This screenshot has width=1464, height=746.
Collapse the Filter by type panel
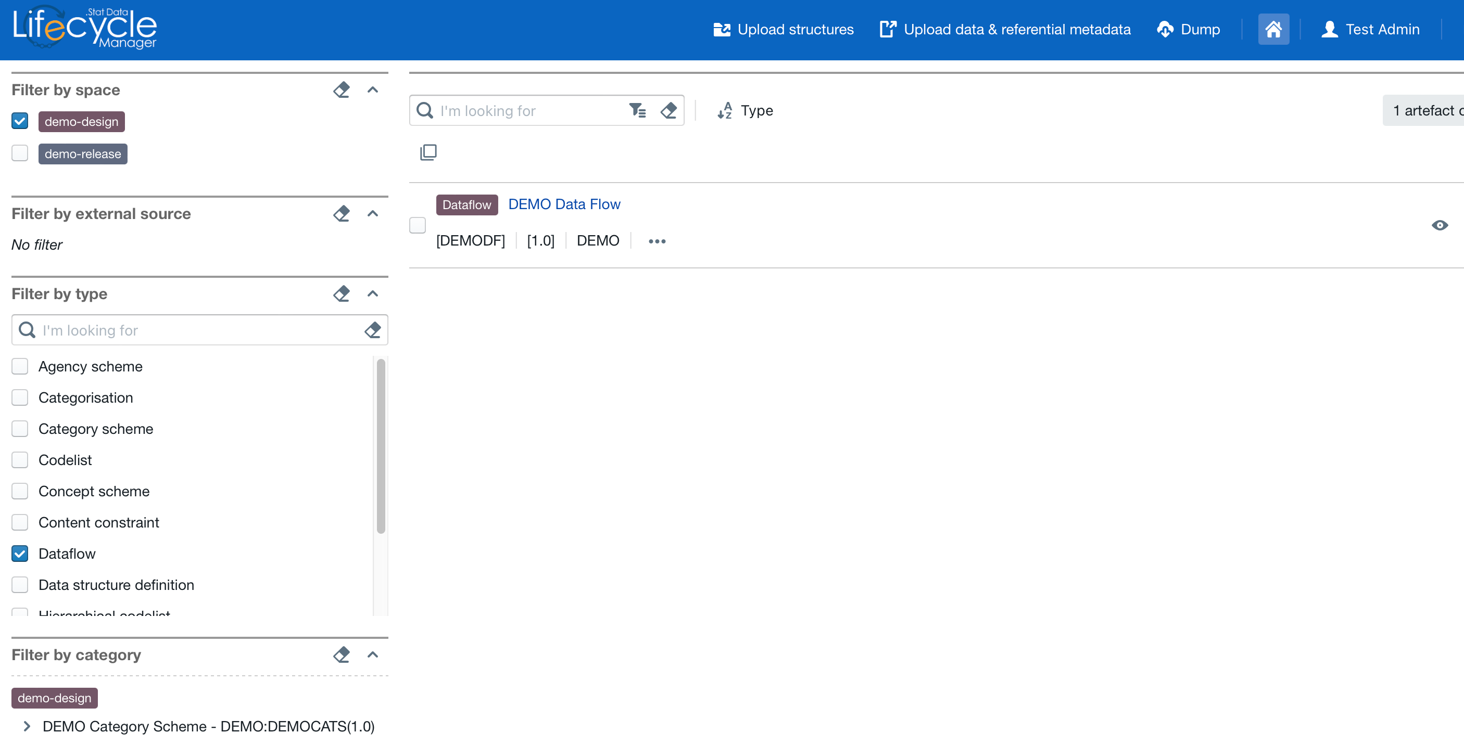tap(373, 293)
